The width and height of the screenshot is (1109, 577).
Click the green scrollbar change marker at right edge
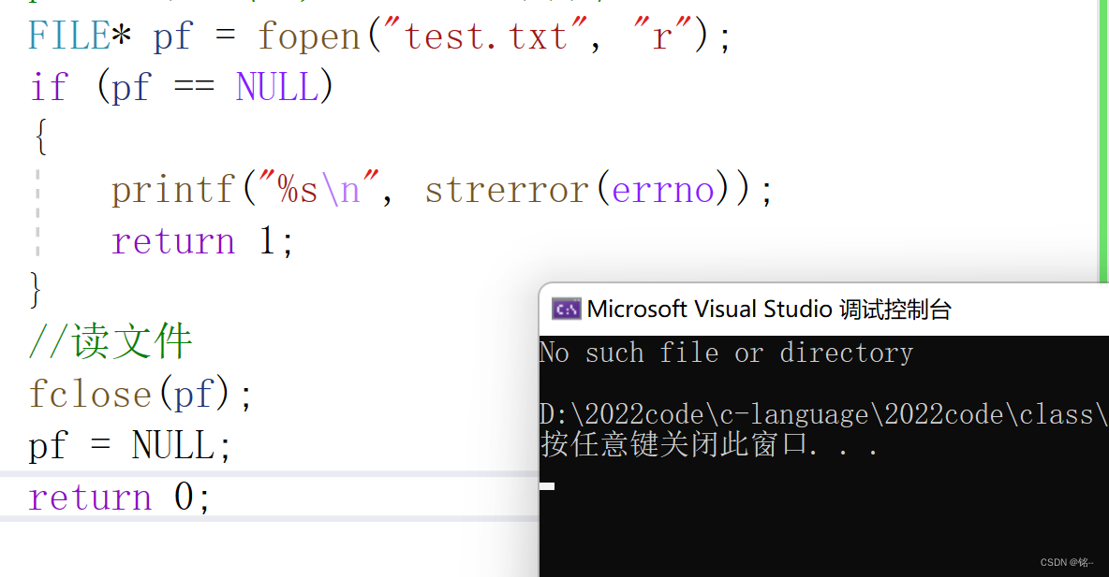[x=1103, y=141]
